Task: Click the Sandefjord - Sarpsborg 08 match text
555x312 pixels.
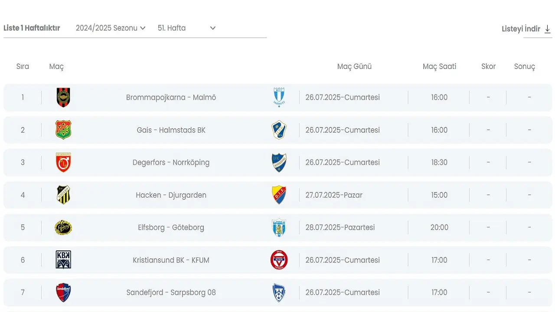Action: pyautogui.click(x=171, y=292)
